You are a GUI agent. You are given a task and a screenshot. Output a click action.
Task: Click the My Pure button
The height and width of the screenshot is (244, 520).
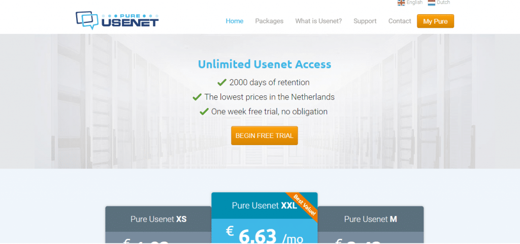click(435, 21)
